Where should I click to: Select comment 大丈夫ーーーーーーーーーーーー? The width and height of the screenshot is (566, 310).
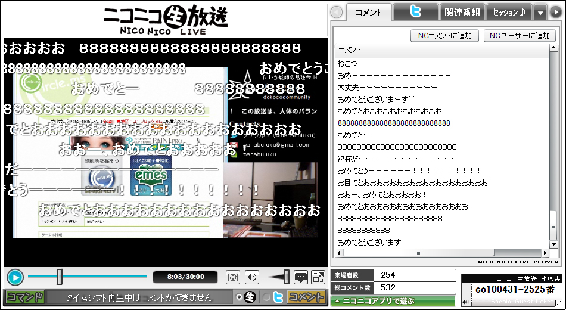pos(442,88)
